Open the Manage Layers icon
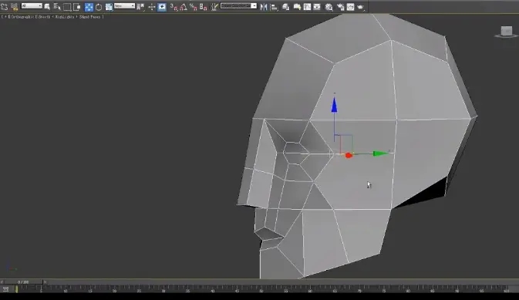 click(x=286, y=7)
